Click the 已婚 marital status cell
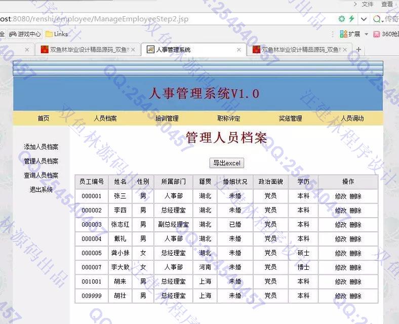Screen dimensions: 399x324 pyautogui.click(x=235, y=224)
